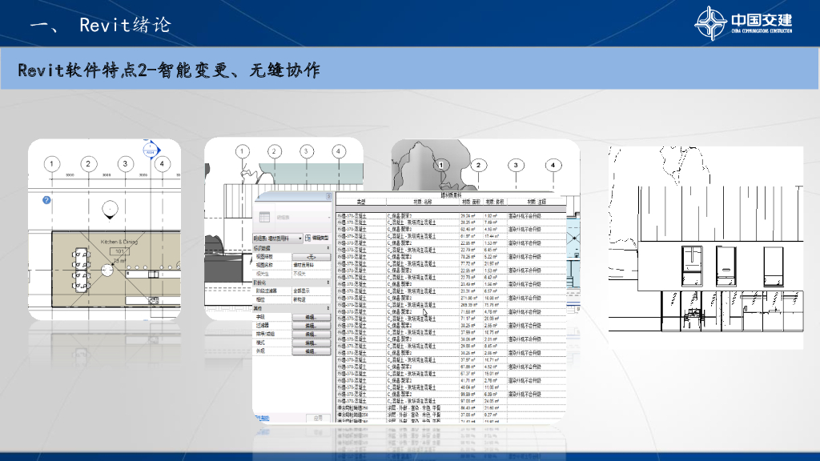This screenshot has width=820, height=461.
Task: Click the 排序/成组 编辑 button
Action: point(312,334)
